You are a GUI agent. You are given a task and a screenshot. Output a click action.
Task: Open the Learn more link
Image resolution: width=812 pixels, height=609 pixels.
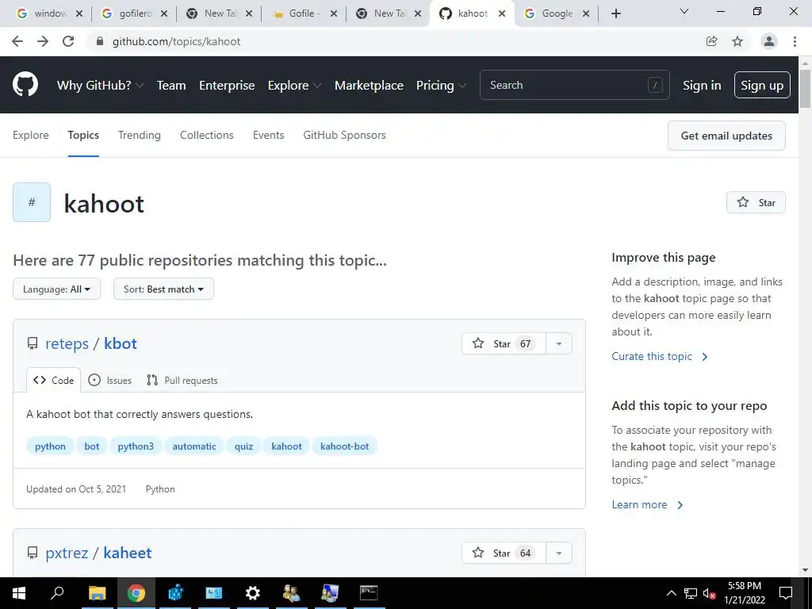[x=647, y=505]
